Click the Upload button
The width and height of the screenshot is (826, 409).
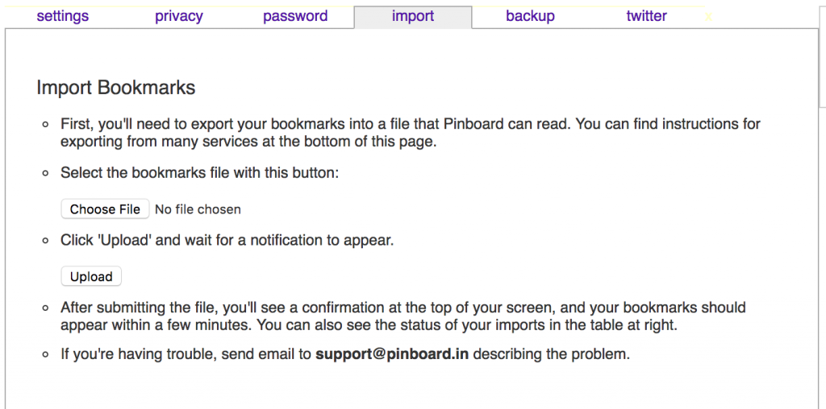[91, 276]
